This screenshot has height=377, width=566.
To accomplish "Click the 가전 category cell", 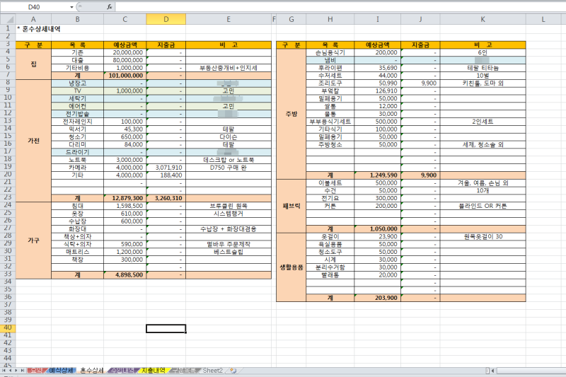I will (33, 141).
